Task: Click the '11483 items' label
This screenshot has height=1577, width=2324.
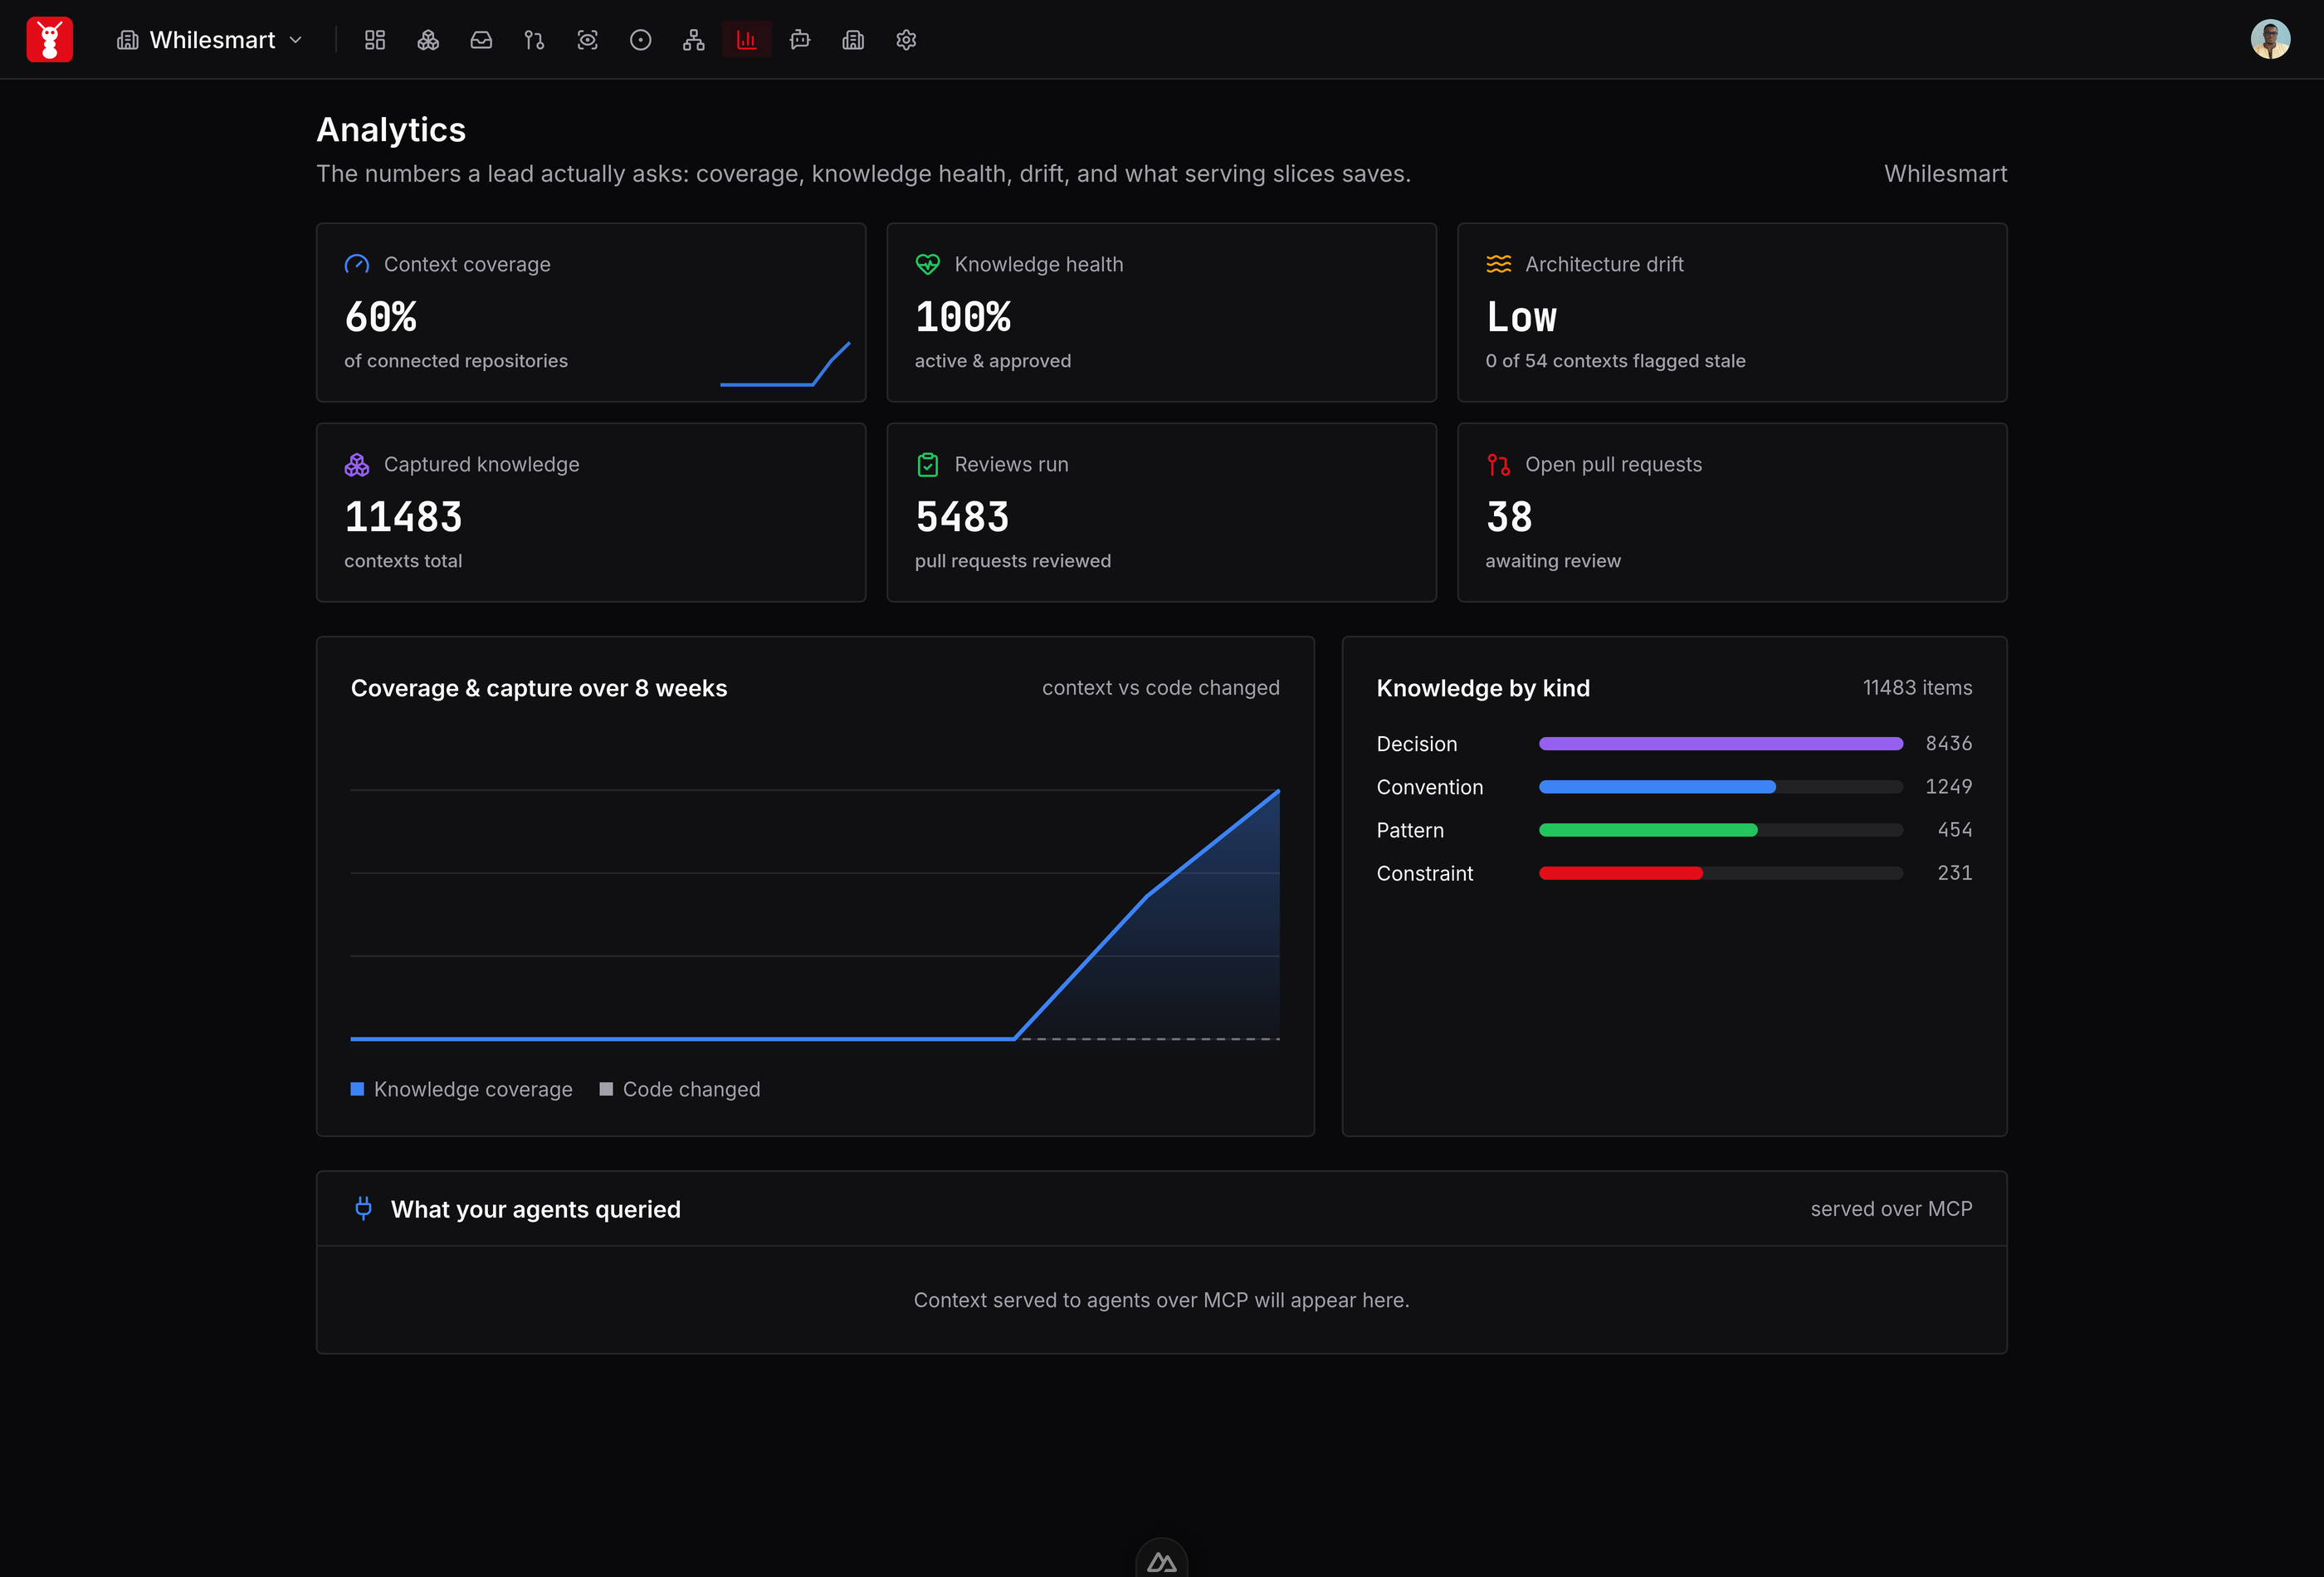Action: [1918, 688]
